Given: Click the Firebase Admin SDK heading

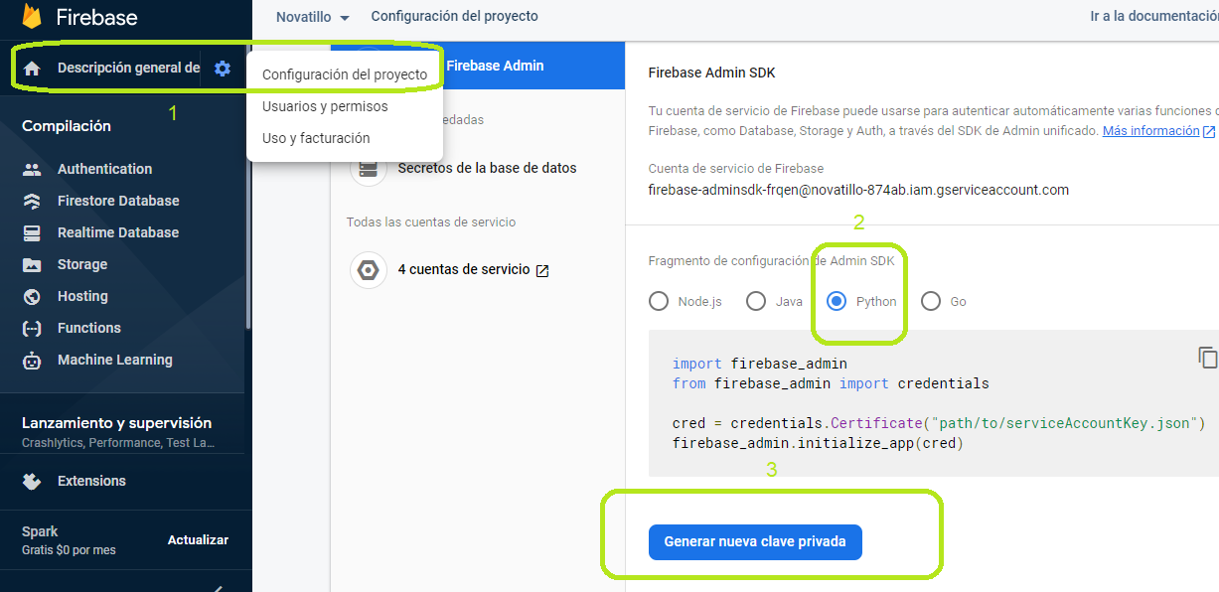Looking at the screenshot, I should point(711,73).
